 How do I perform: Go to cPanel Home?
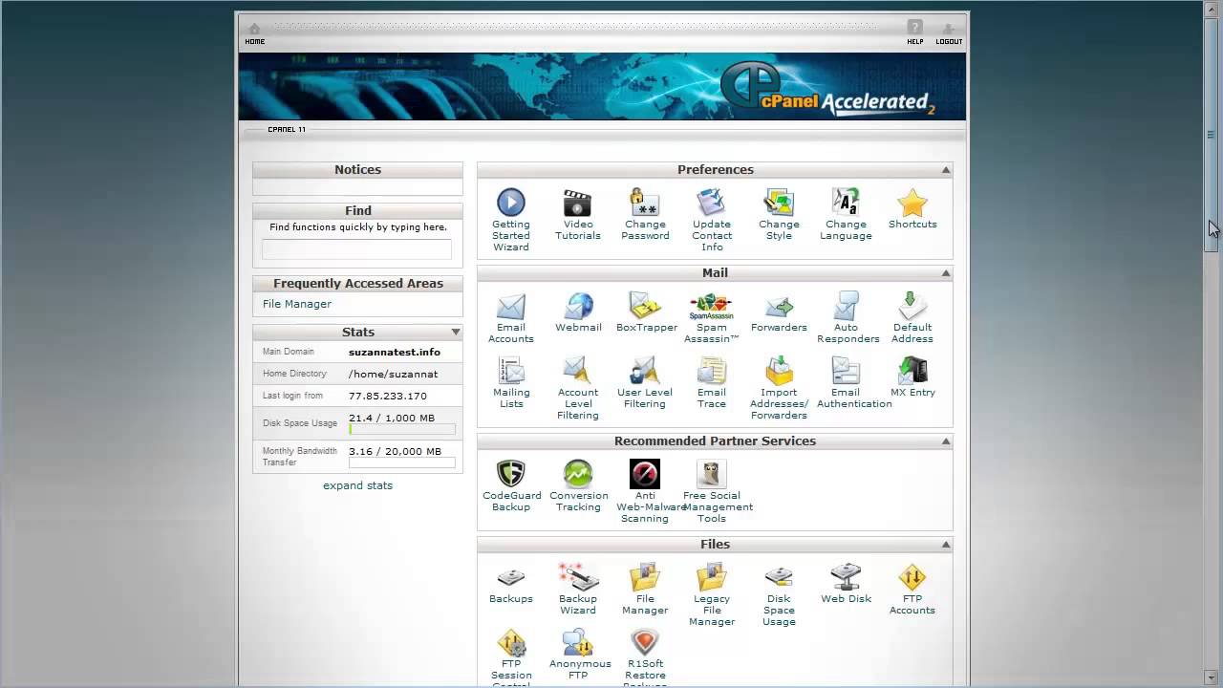(254, 33)
